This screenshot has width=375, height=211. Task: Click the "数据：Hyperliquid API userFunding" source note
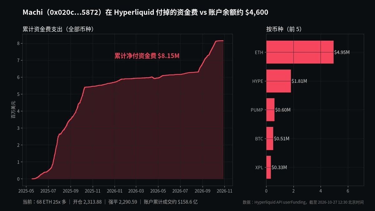coord(275,202)
